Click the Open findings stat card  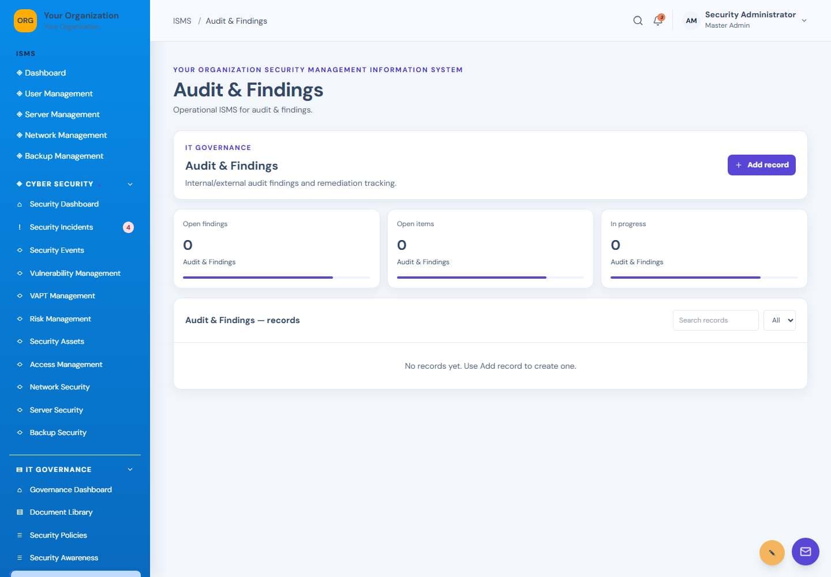click(276, 249)
